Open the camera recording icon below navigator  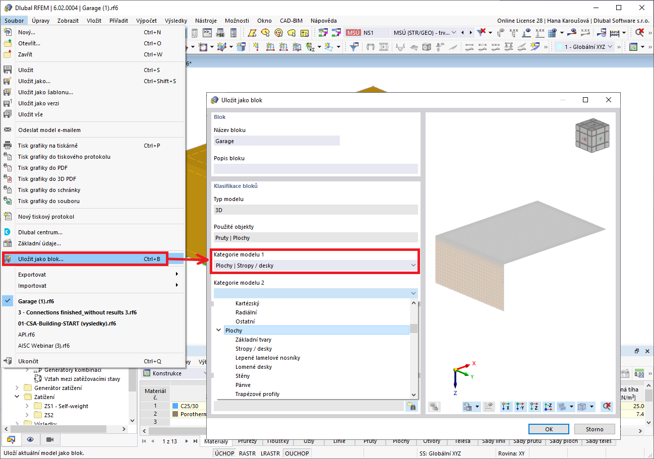point(49,440)
